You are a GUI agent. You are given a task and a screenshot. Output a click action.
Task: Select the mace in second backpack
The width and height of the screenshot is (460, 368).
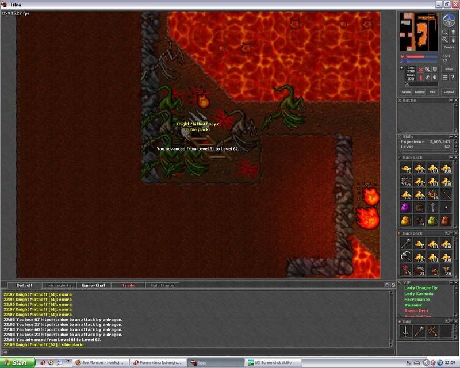pos(407,244)
